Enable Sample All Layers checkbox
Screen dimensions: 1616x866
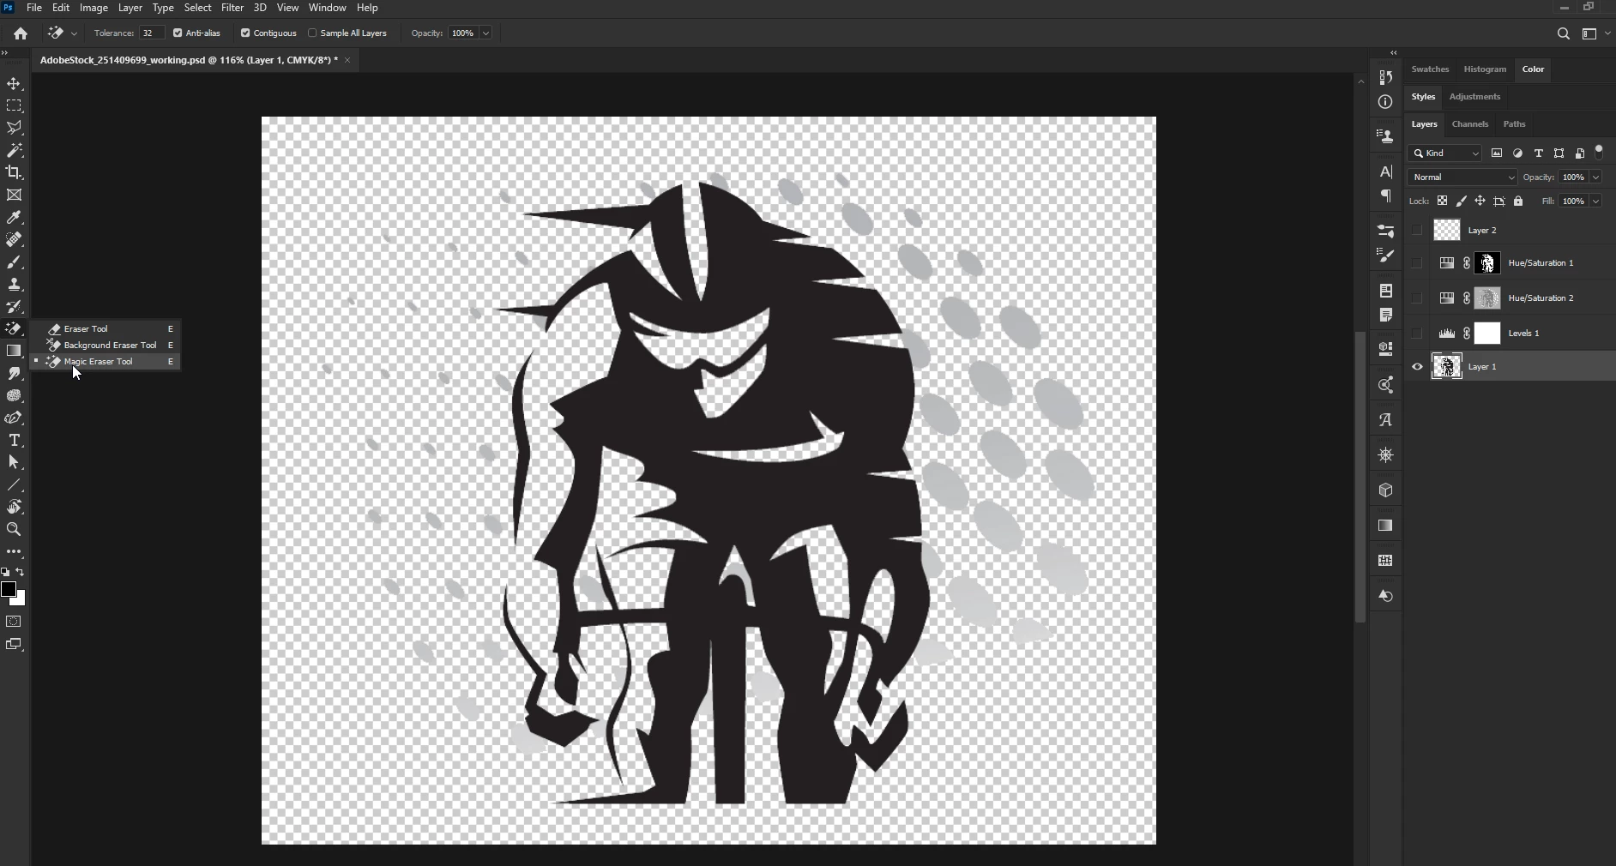point(312,33)
